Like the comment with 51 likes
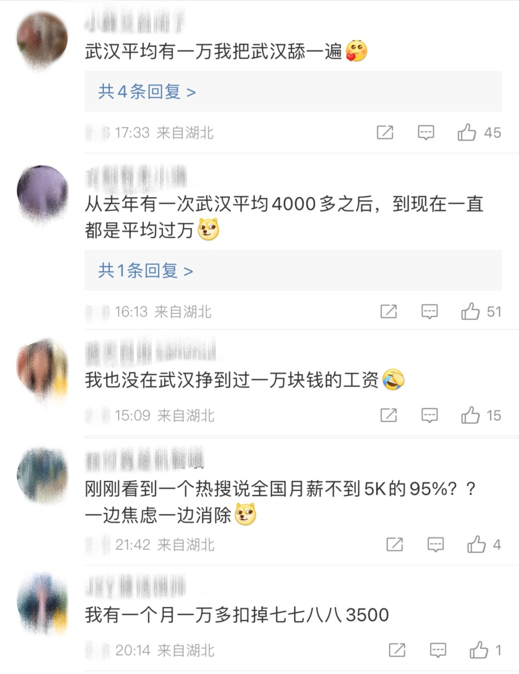This screenshot has width=519, height=674. [x=470, y=311]
